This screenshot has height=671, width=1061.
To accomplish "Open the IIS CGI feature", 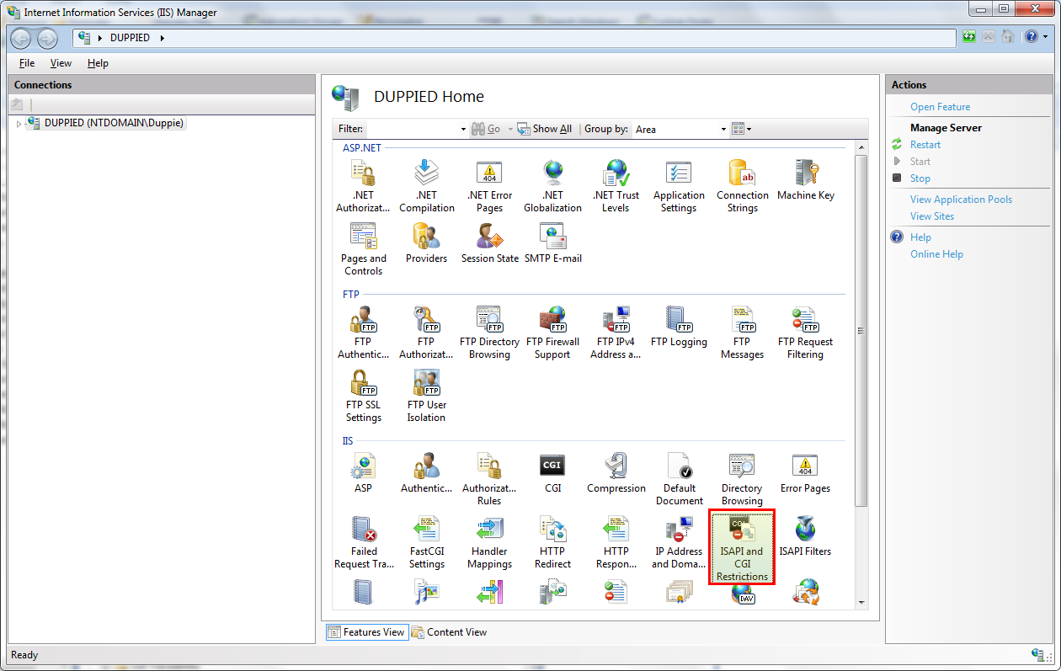I will pos(552,474).
